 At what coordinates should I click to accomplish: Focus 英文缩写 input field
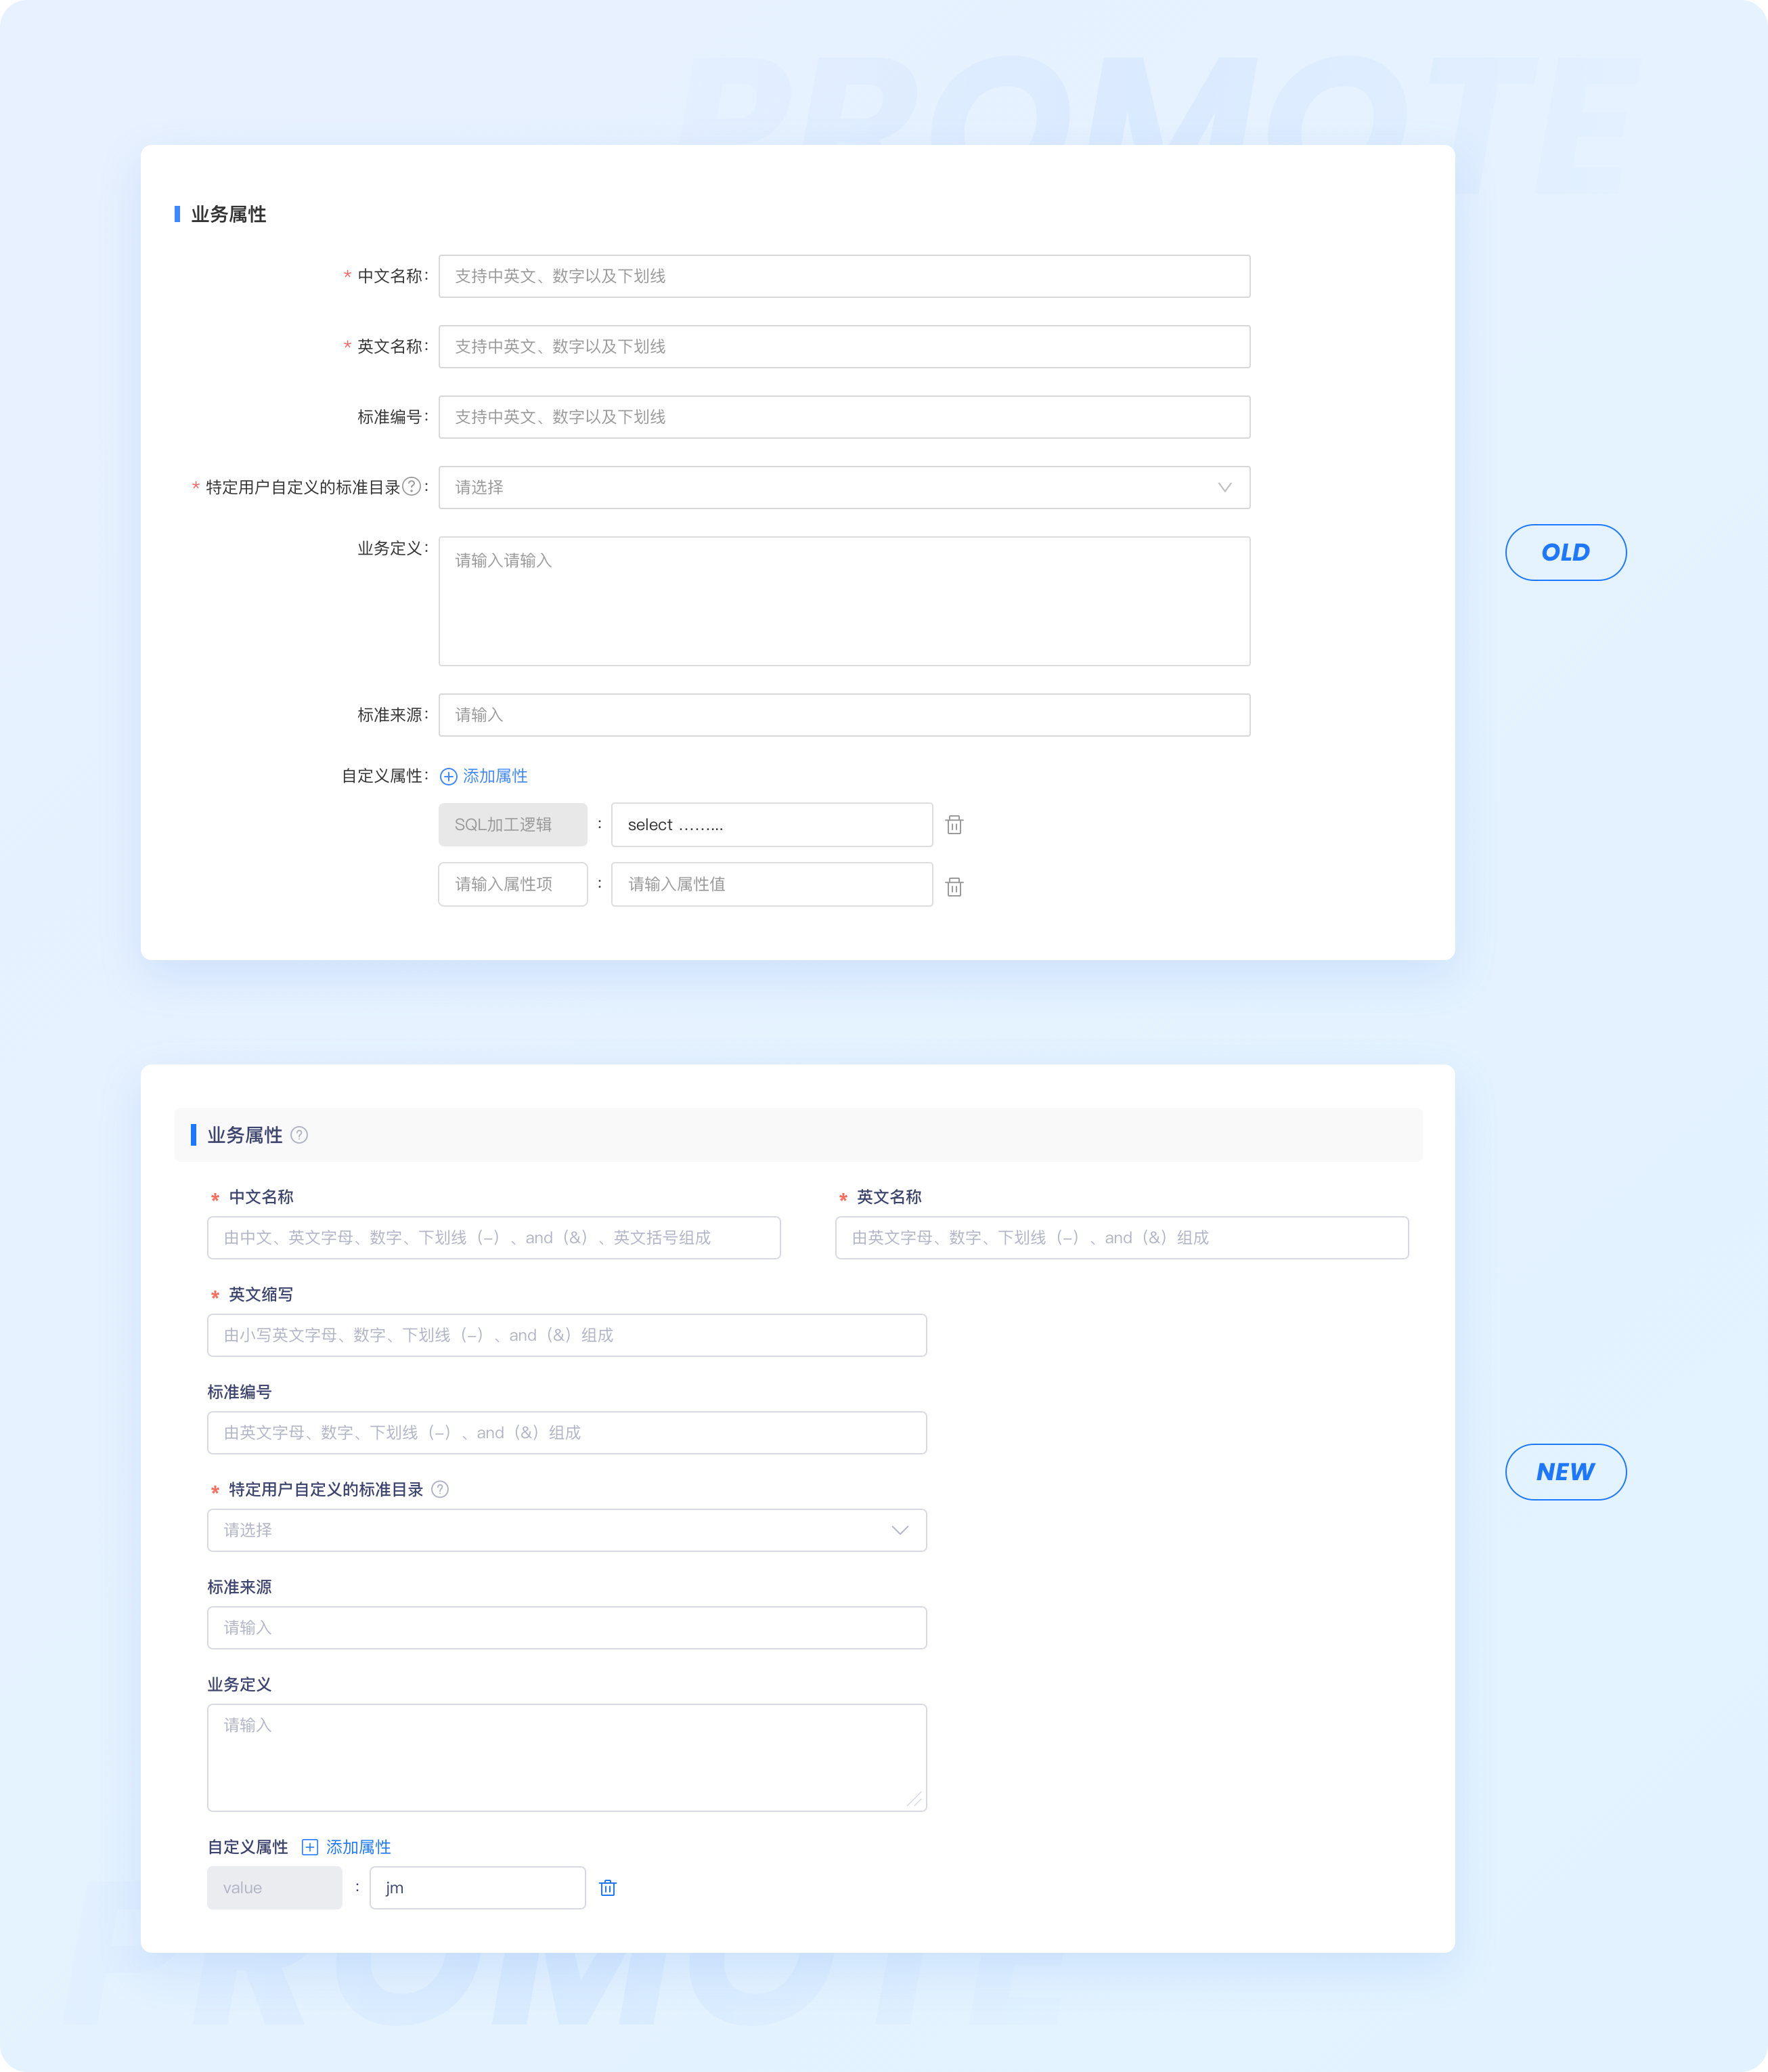[567, 1336]
